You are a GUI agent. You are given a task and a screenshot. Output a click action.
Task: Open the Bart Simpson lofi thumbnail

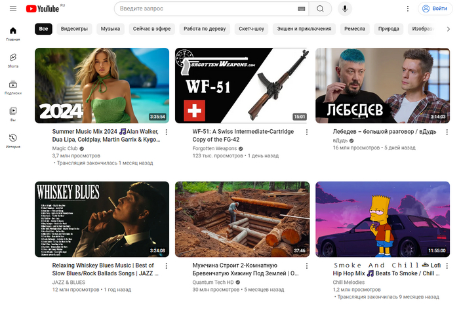(382, 219)
